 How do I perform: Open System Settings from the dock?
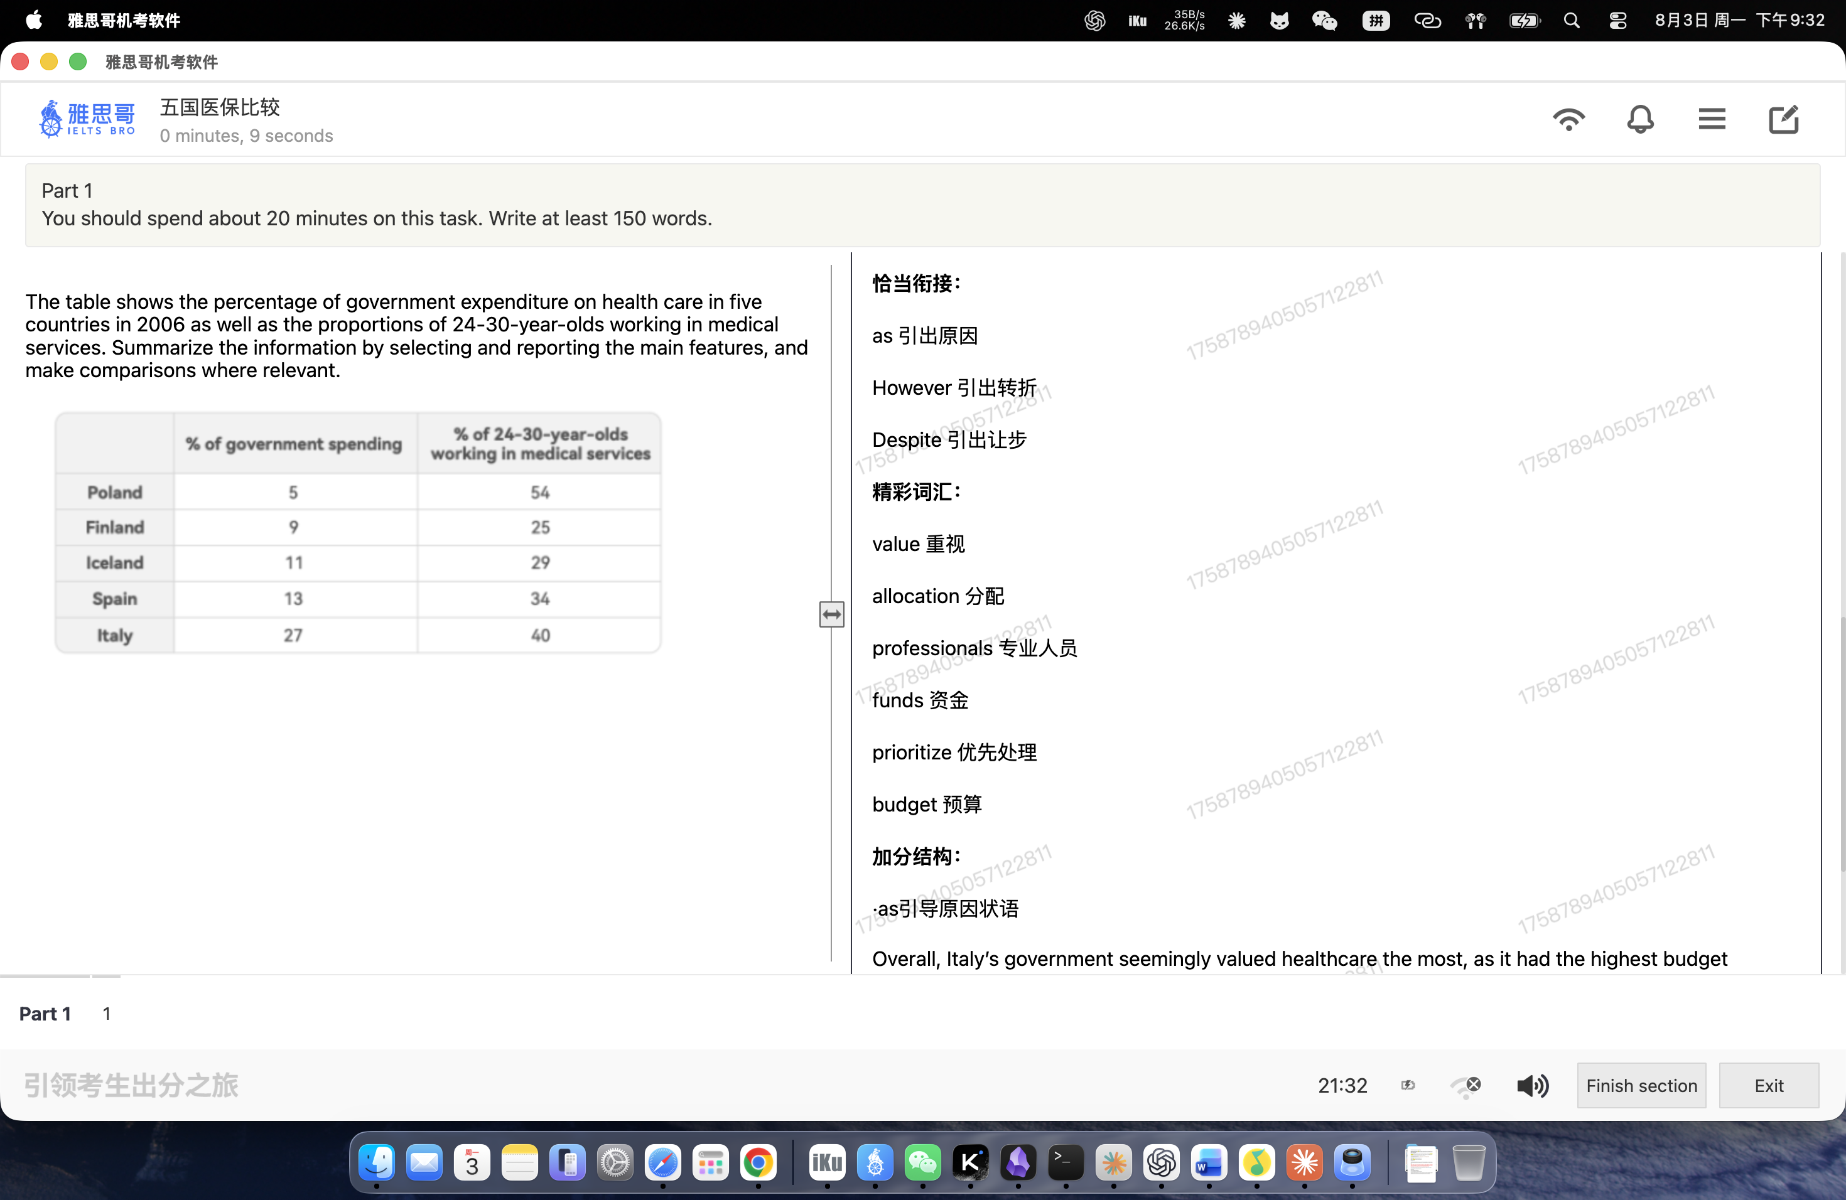coord(615,1162)
